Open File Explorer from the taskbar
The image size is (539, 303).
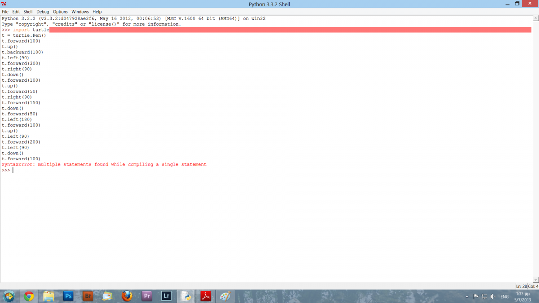(x=49, y=296)
